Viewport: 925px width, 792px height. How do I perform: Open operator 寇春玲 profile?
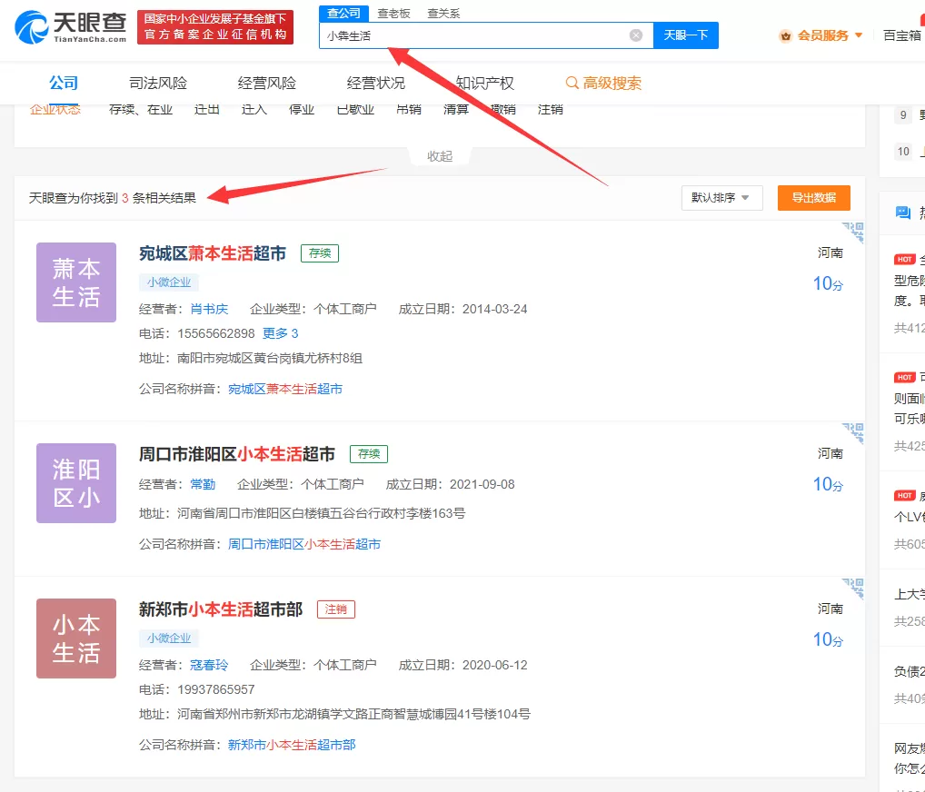click(209, 665)
